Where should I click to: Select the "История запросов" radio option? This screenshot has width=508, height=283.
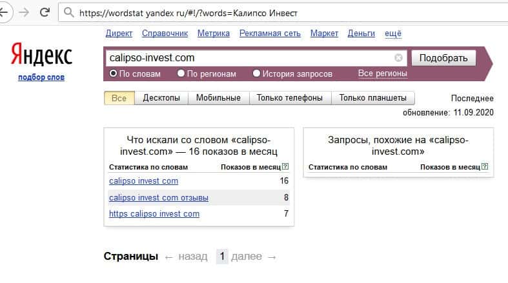pos(257,73)
